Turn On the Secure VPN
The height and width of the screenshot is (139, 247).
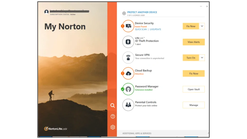click(x=191, y=58)
